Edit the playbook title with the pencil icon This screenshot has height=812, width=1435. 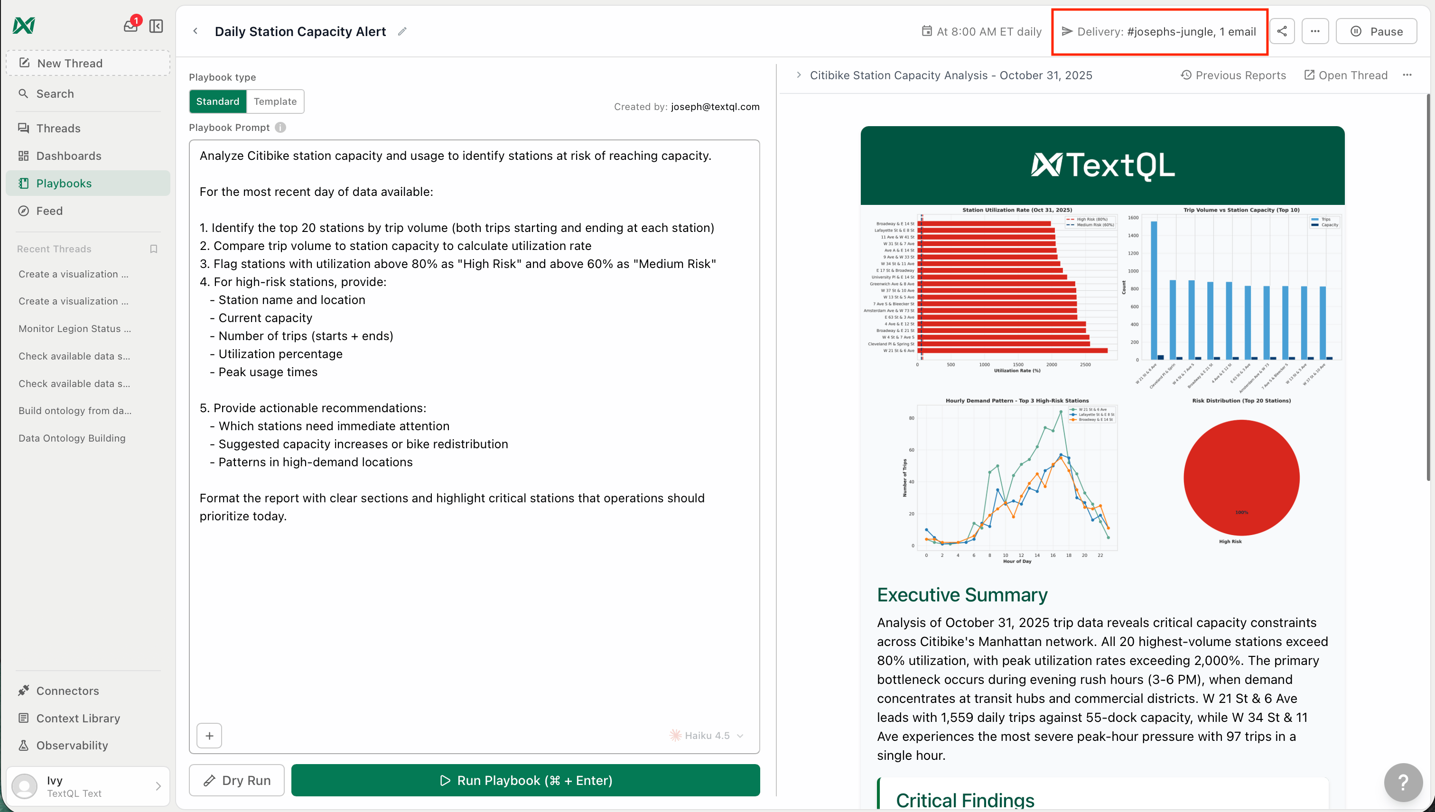[x=402, y=31]
